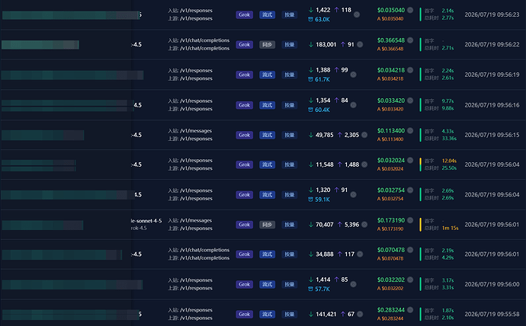Click the cost value $0.173190
The width and height of the screenshot is (526, 326).
point(391,220)
